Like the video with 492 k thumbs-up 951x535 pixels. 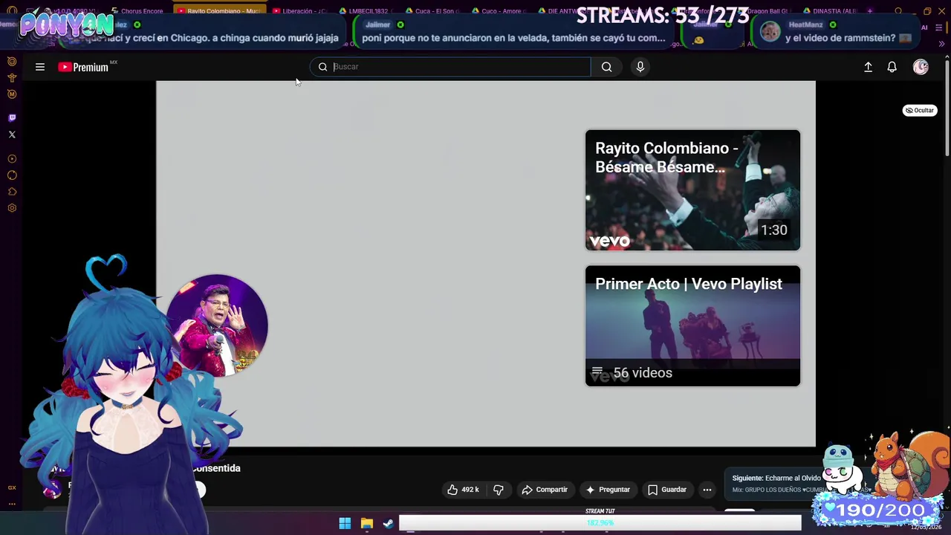click(x=463, y=490)
